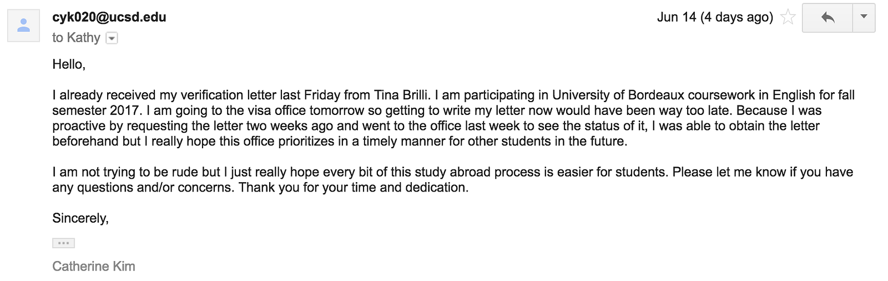Click the 'to Kathy' recipient text
The height and width of the screenshot is (281, 888).
[x=76, y=38]
